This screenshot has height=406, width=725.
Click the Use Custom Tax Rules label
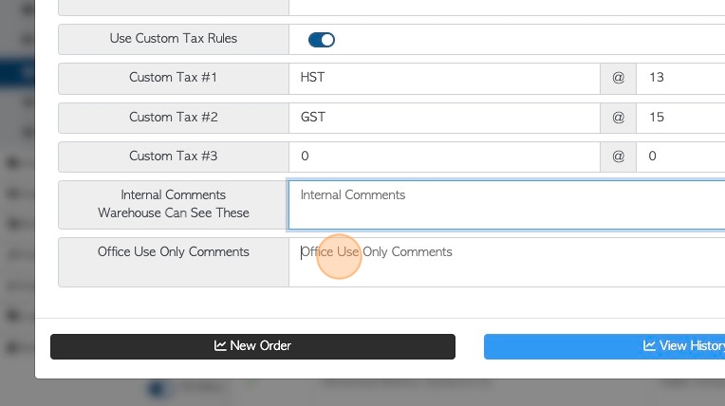174,38
